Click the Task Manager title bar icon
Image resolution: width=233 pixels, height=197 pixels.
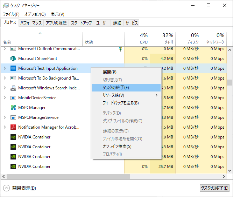pyautogui.click(x=6, y=6)
